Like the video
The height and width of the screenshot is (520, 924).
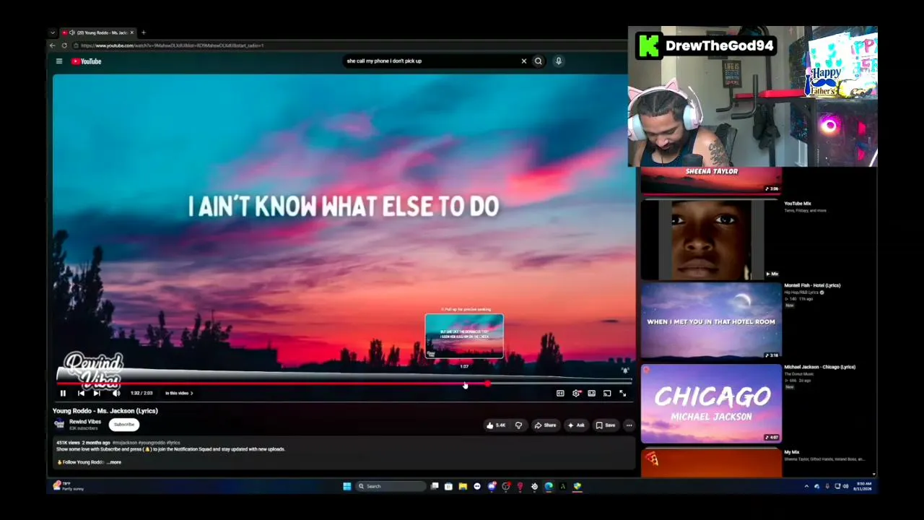tap(496, 425)
